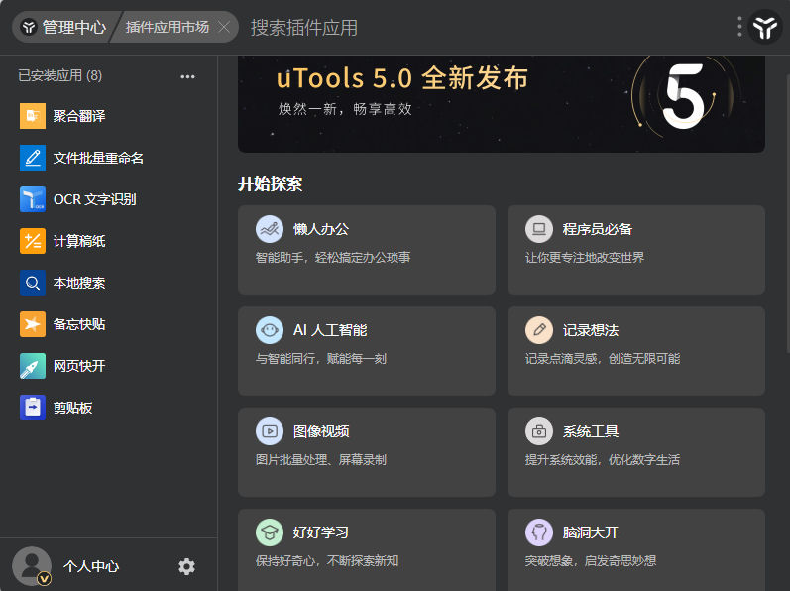Viewport: 790px width, 591px height.
Task: Select 网页快开 in installed apps
Action: 108,366
